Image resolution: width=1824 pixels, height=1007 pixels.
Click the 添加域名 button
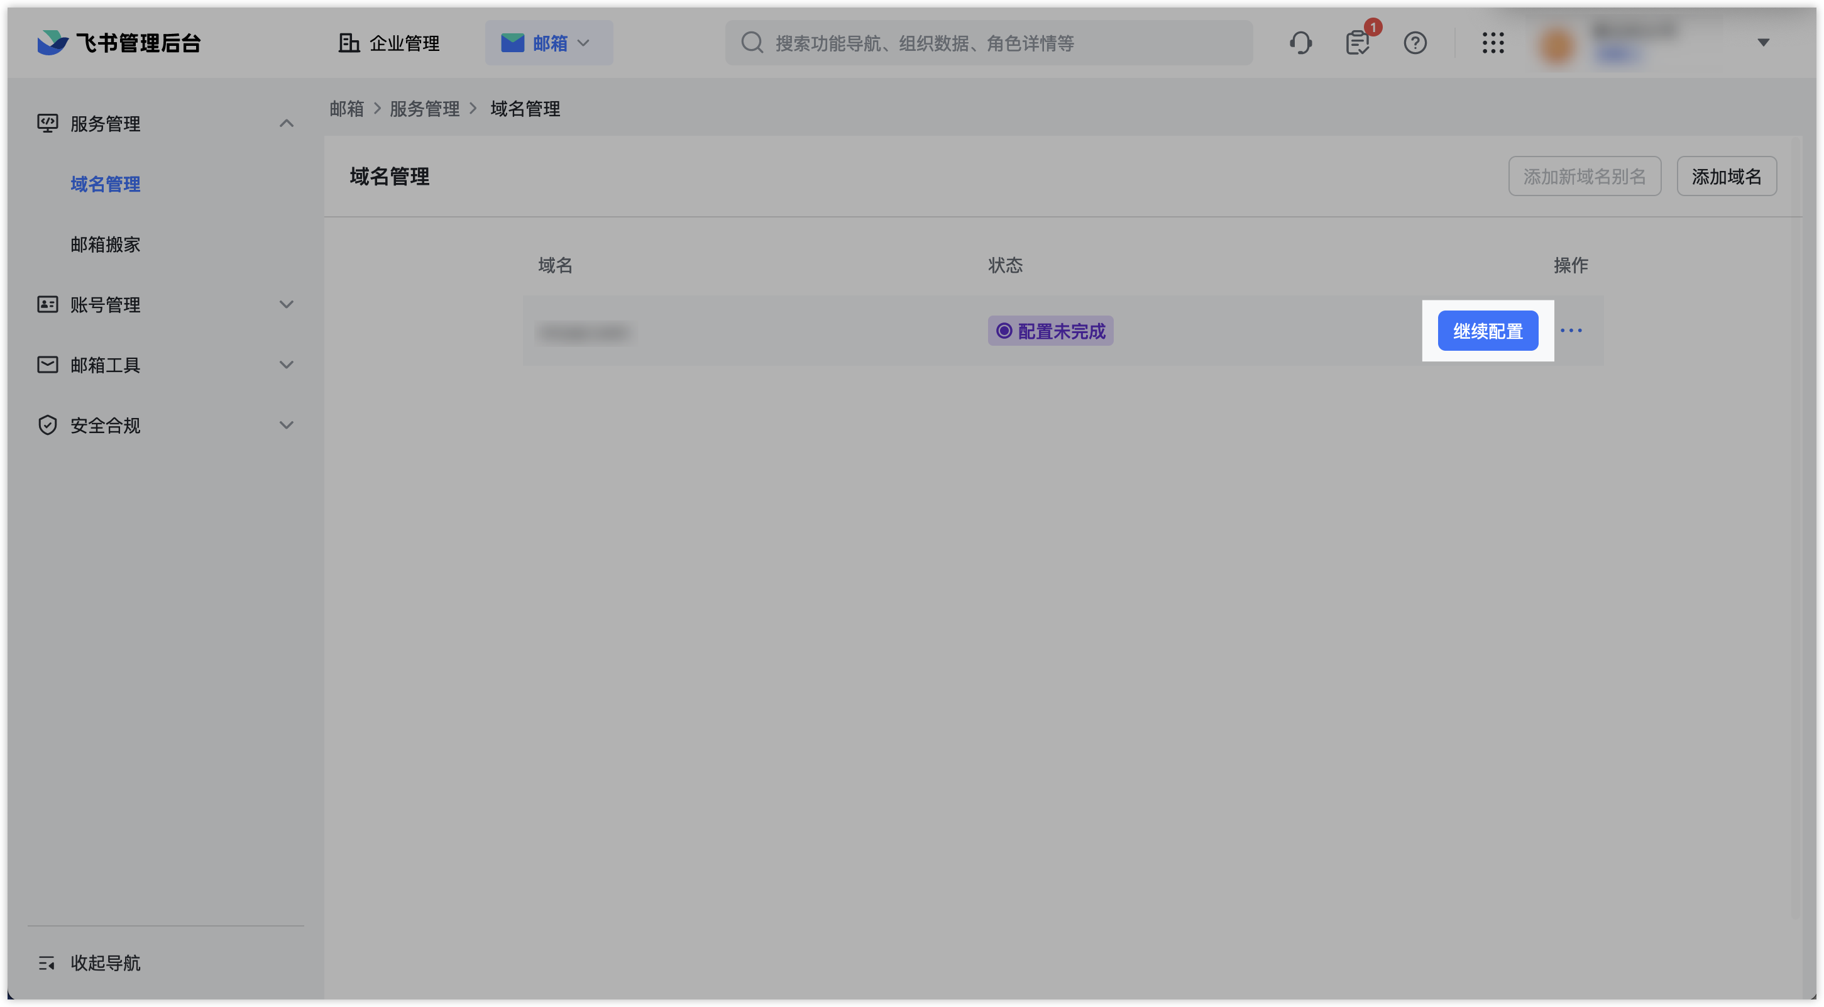(x=1725, y=177)
